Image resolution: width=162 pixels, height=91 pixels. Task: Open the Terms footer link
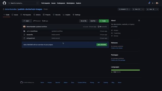(42, 83)
